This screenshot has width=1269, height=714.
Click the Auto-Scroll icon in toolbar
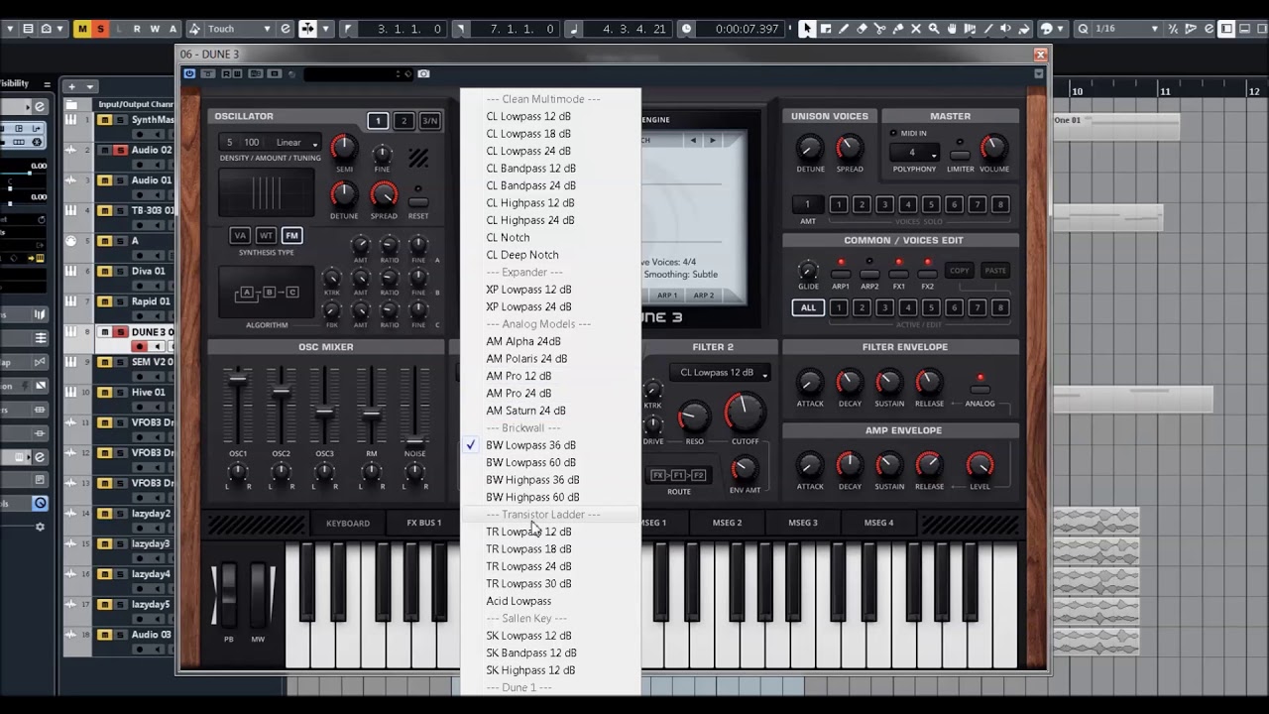307,29
